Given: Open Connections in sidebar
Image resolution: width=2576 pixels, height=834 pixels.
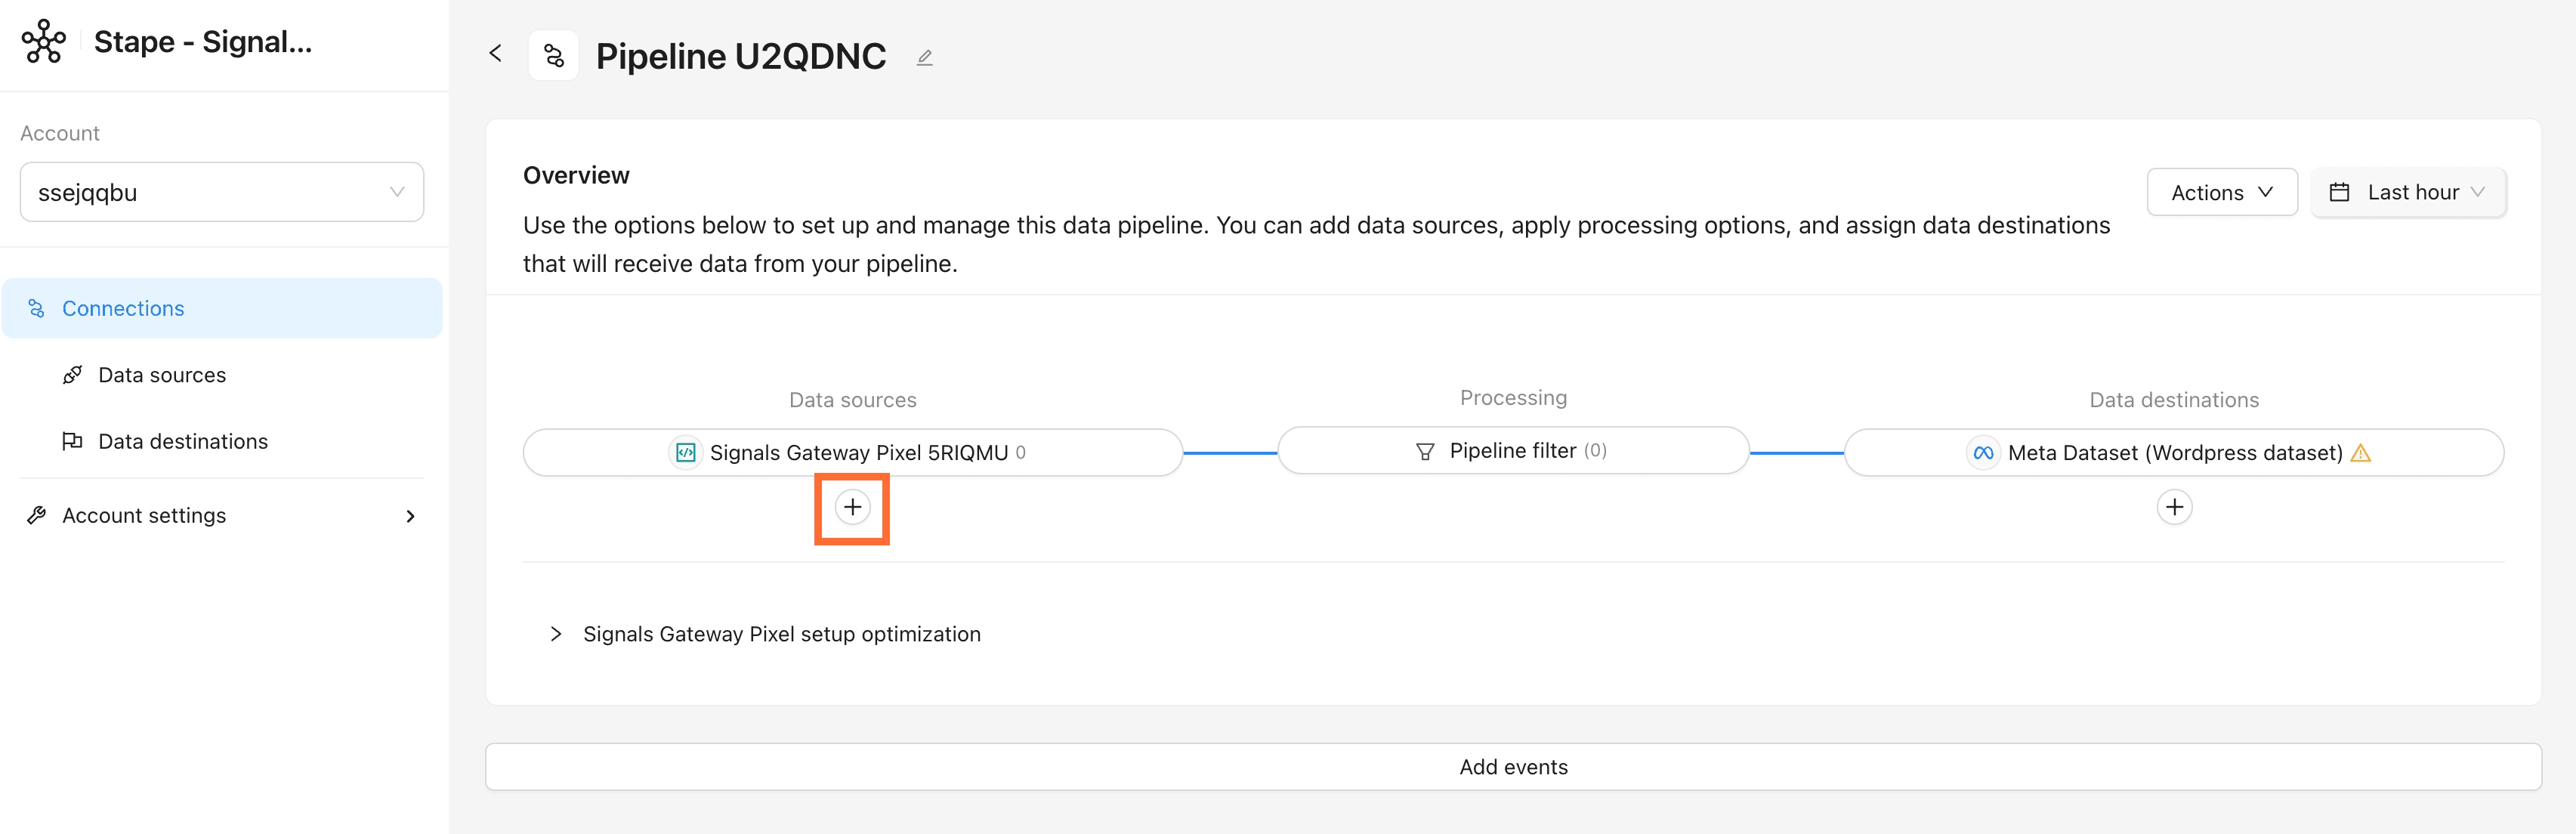Looking at the screenshot, I should pyautogui.click(x=222, y=308).
